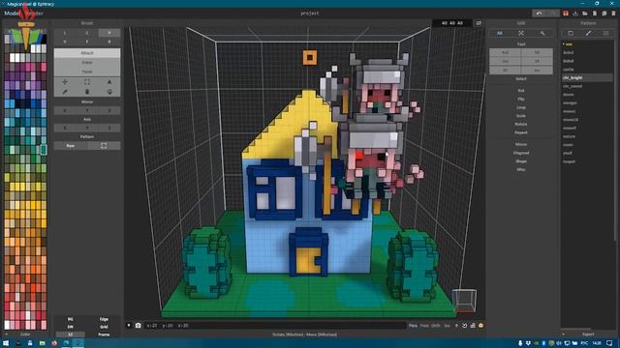620x348 pixels.
Task: Select the P brush mode button
Action: click(109, 33)
